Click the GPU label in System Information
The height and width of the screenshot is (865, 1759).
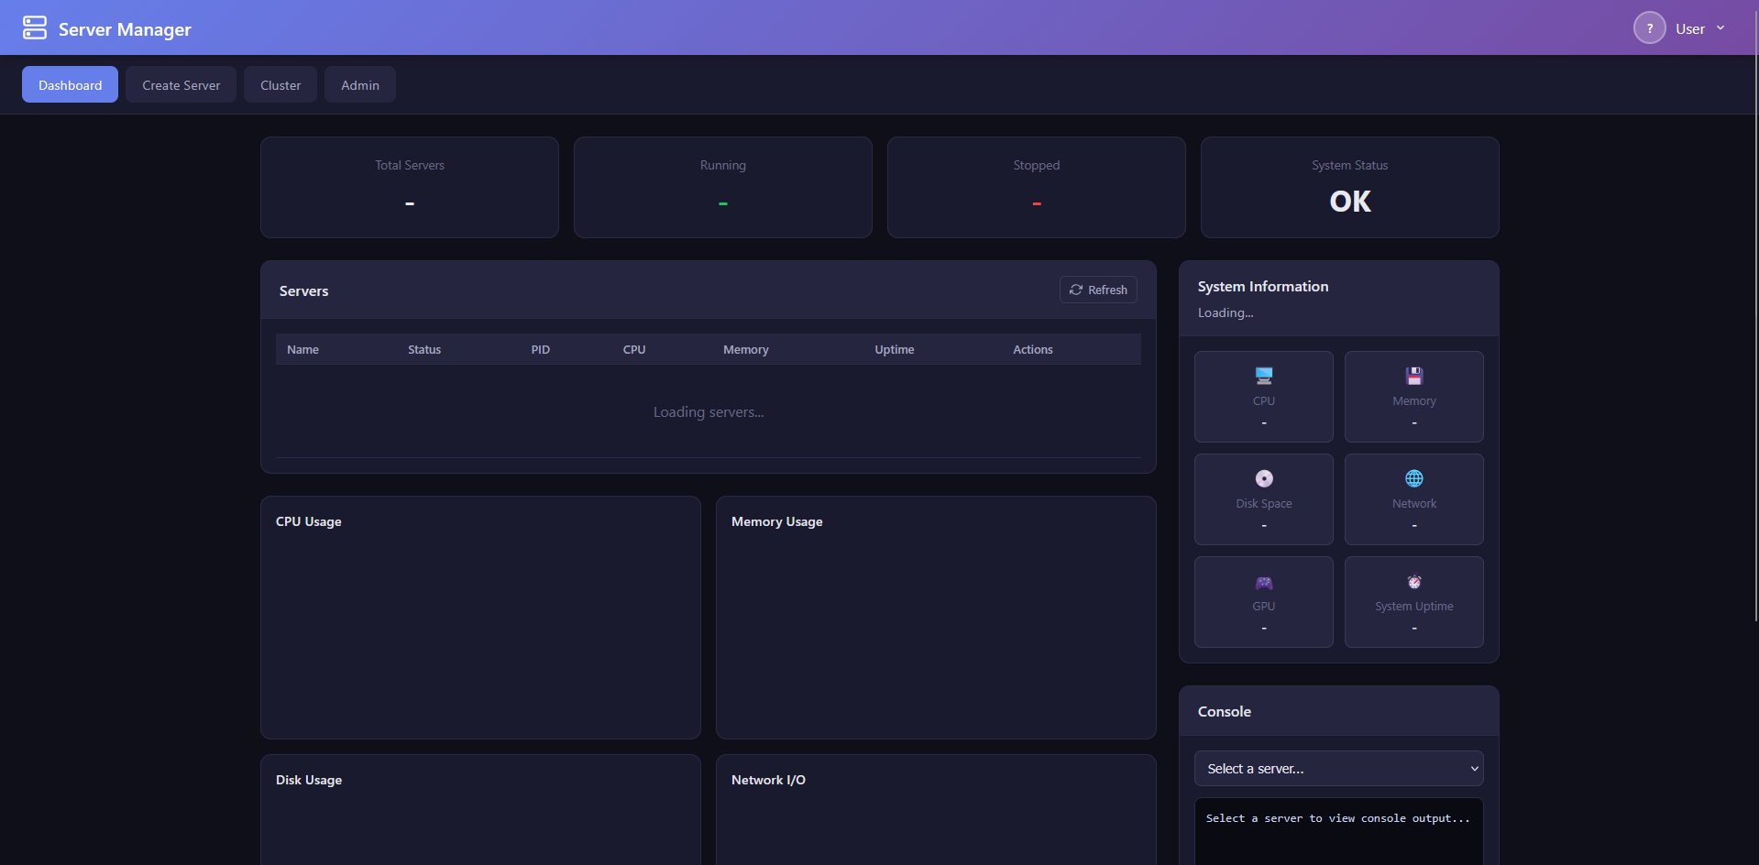1264,607
